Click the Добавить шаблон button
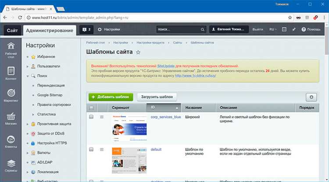329x182 pixels. point(111,97)
